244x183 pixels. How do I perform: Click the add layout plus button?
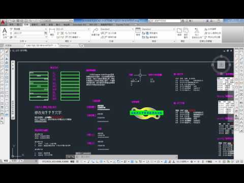(x=22, y=161)
